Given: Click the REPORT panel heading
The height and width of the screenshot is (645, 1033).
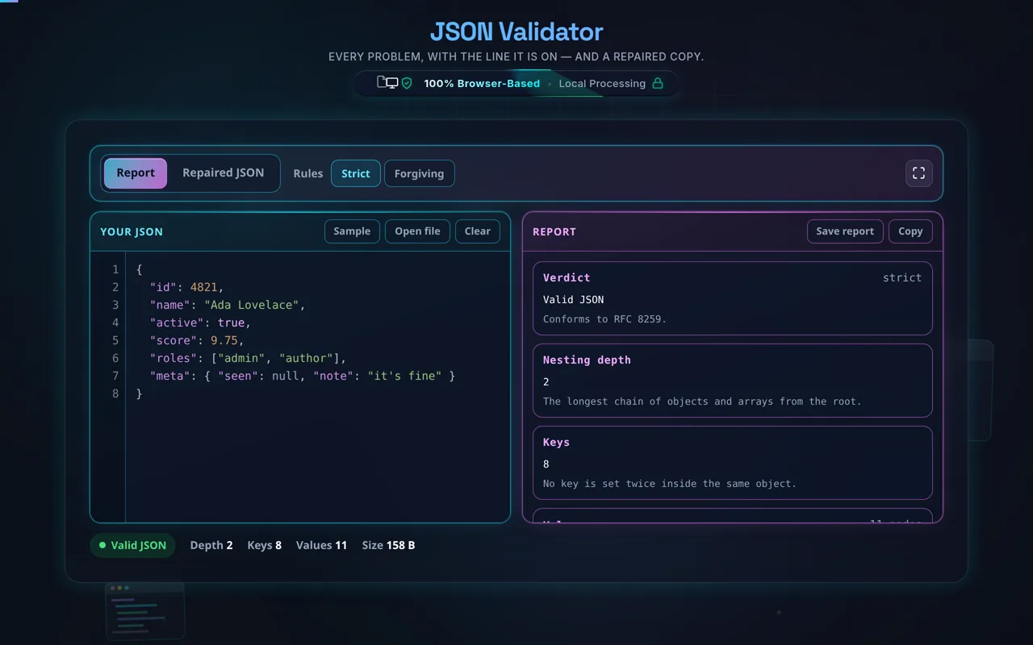Looking at the screenshot, I should (554, 231).
